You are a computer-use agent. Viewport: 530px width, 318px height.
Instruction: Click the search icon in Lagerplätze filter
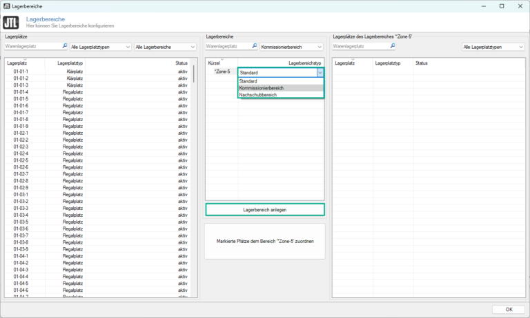tap(65, 47)
